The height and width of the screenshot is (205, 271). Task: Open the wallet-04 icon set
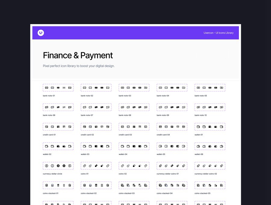134,146
